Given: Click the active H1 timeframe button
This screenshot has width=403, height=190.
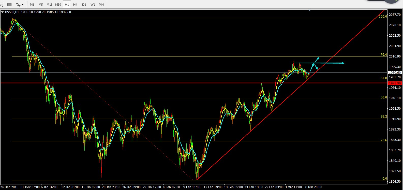Looking at the screenshot, I should [67, 5].
